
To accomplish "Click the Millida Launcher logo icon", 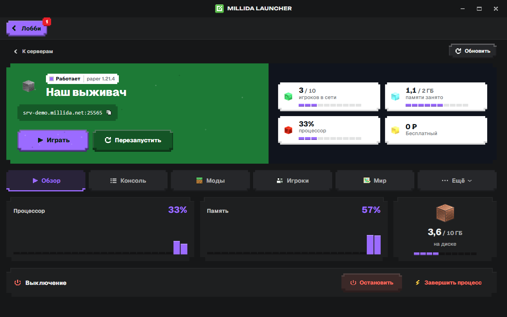I will 219,8.
